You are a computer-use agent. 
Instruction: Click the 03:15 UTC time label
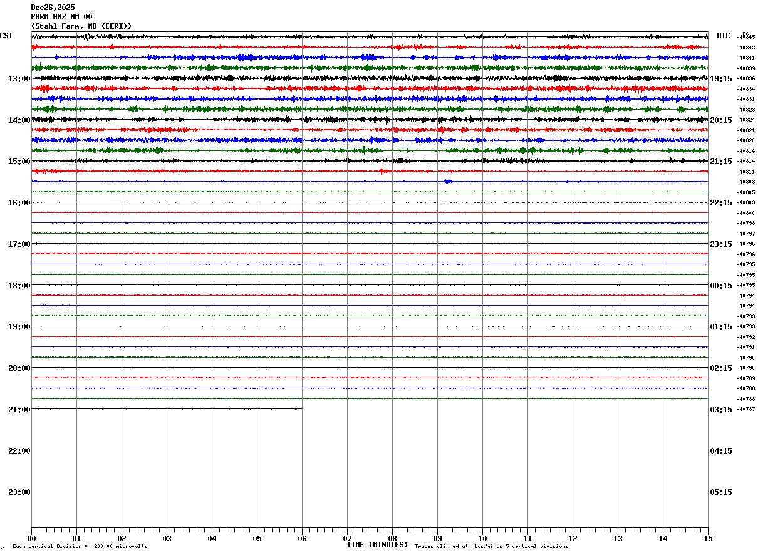tap(721, 410)
